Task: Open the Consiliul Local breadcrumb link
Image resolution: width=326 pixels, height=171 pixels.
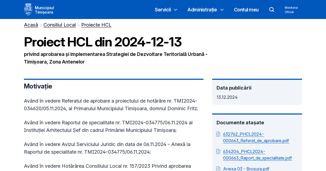Action: click(x=59, y=25)
